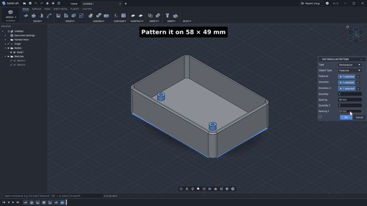This screenshot has width=367, height=206.
Task: Switch to the PLASTIC ribbon tab
Action: click(75, 9)
